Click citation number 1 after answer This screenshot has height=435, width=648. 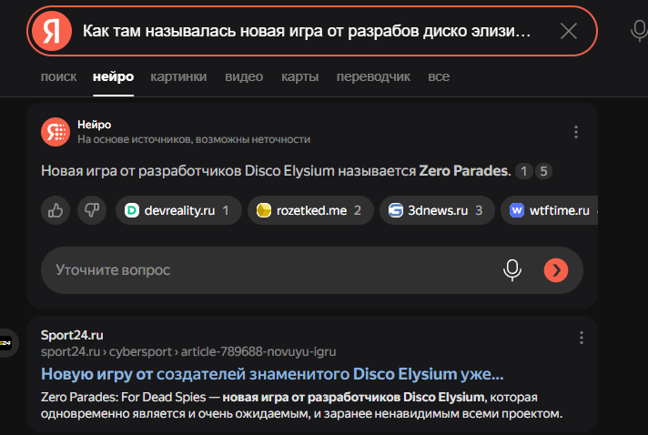pyautogui.click(x=524, y=171)
